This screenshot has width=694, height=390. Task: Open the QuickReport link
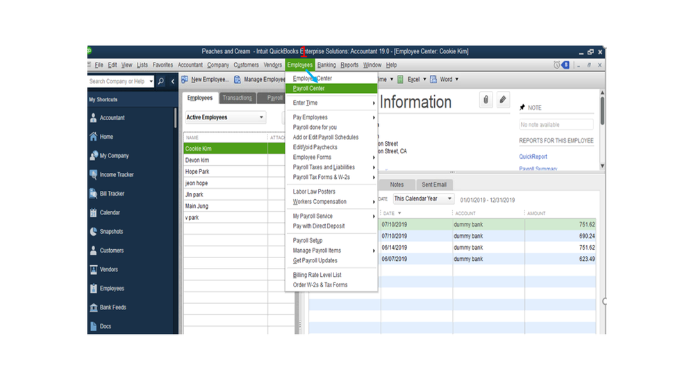point(533,157)
